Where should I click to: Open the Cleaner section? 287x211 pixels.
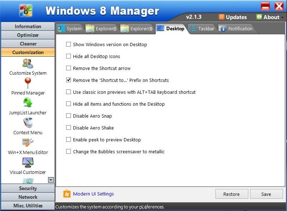[28, 44]
